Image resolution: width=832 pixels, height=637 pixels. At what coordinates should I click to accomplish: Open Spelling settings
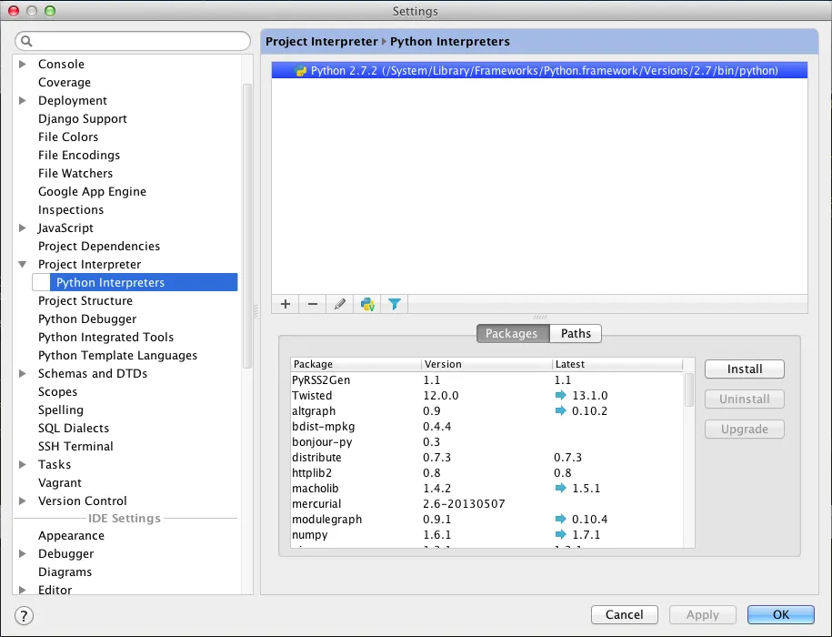pos(61,409)
